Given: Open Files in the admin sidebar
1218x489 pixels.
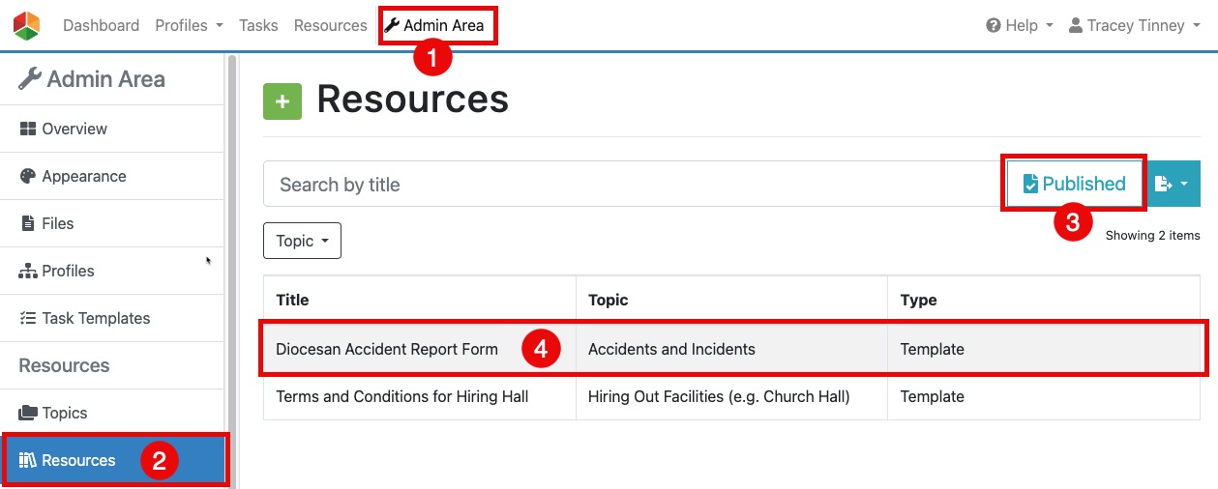Looking at the screenshot, I should [58, 223].
